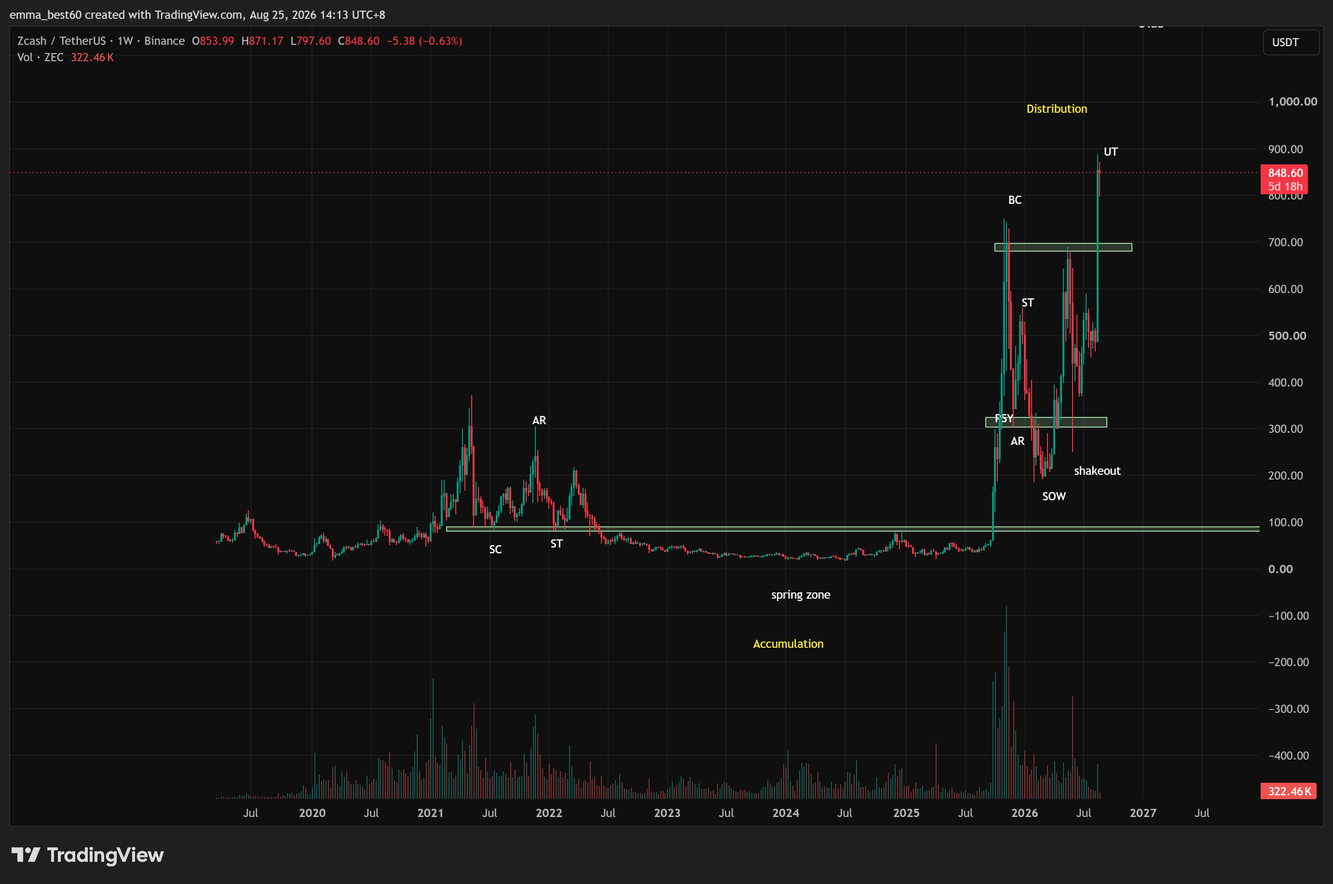Image resolution: width=1333 pixels, height=884 pixels.
Task: Click the red volume tag on the price axis
Action: (x=1289, y=791)
